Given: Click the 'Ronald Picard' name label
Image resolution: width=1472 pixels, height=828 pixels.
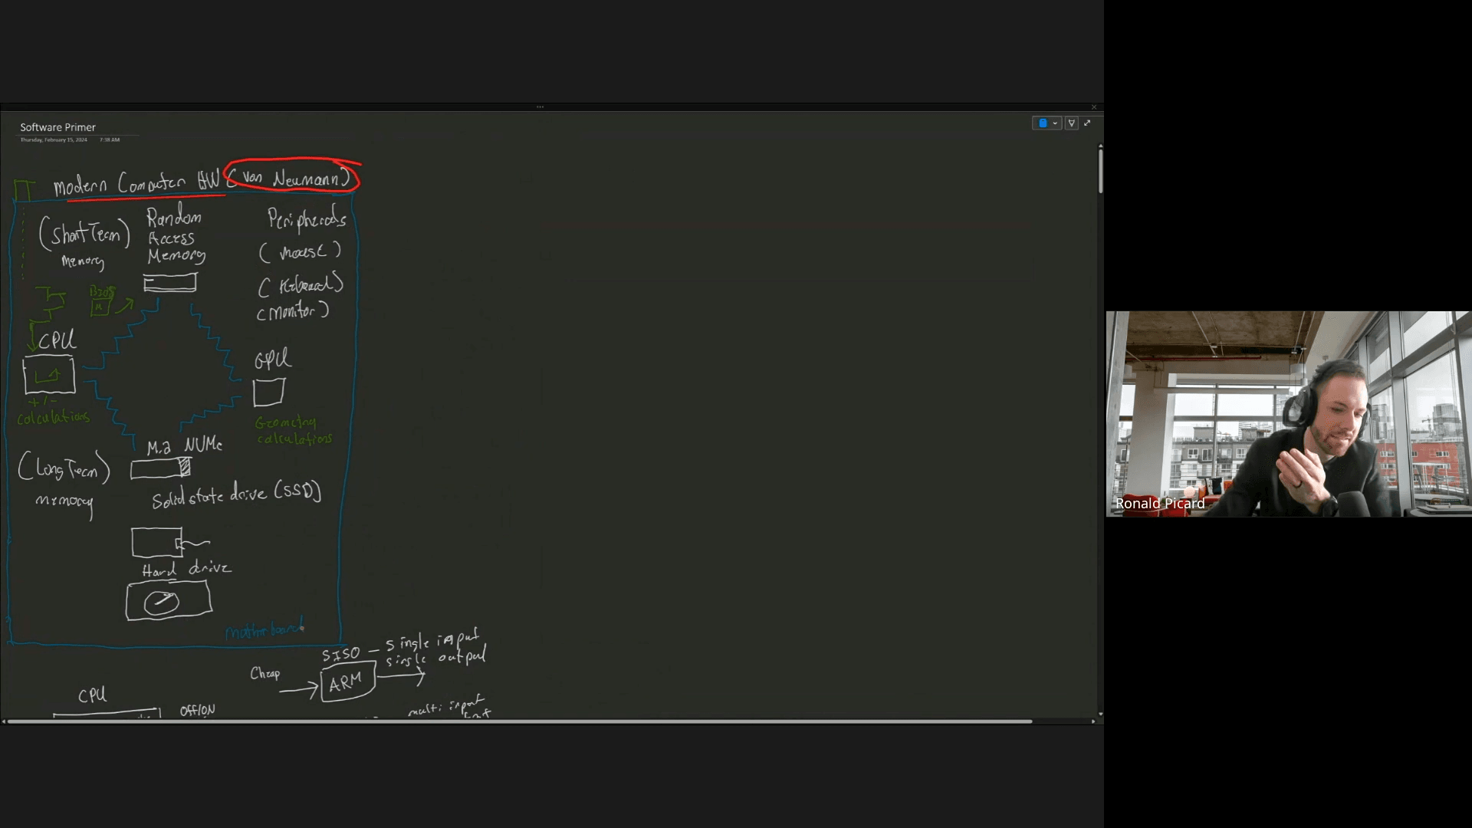Looking at the screenshot, I should click(x=1160, y=504).
